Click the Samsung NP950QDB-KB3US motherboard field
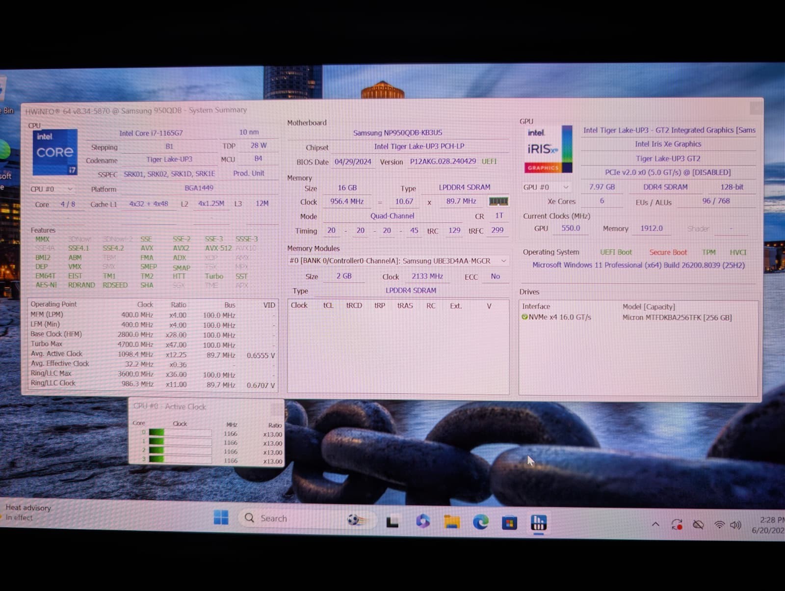The height and width of the screenshot is (591, 785). (397, 133)
